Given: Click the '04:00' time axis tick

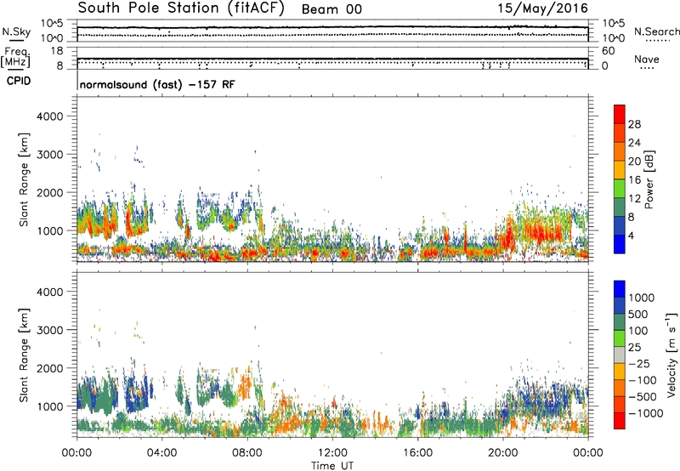Looking at the screenshot, I should [x=161, y=453].
